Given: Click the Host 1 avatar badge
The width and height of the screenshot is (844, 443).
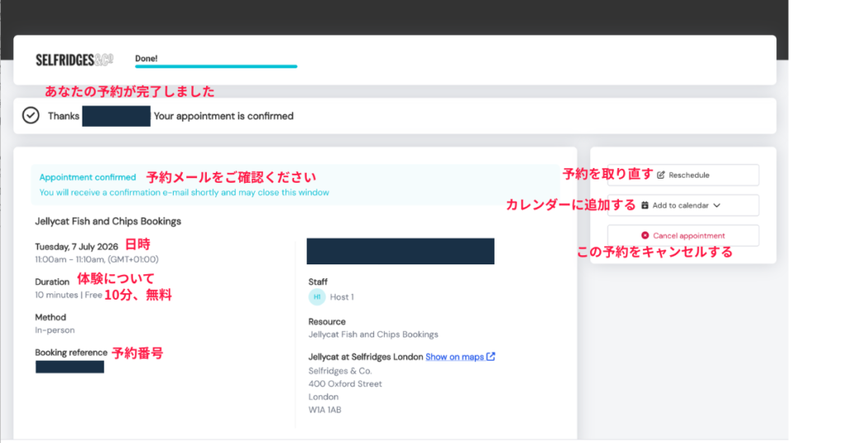Looking at the screenshot, I should [317, 296].
